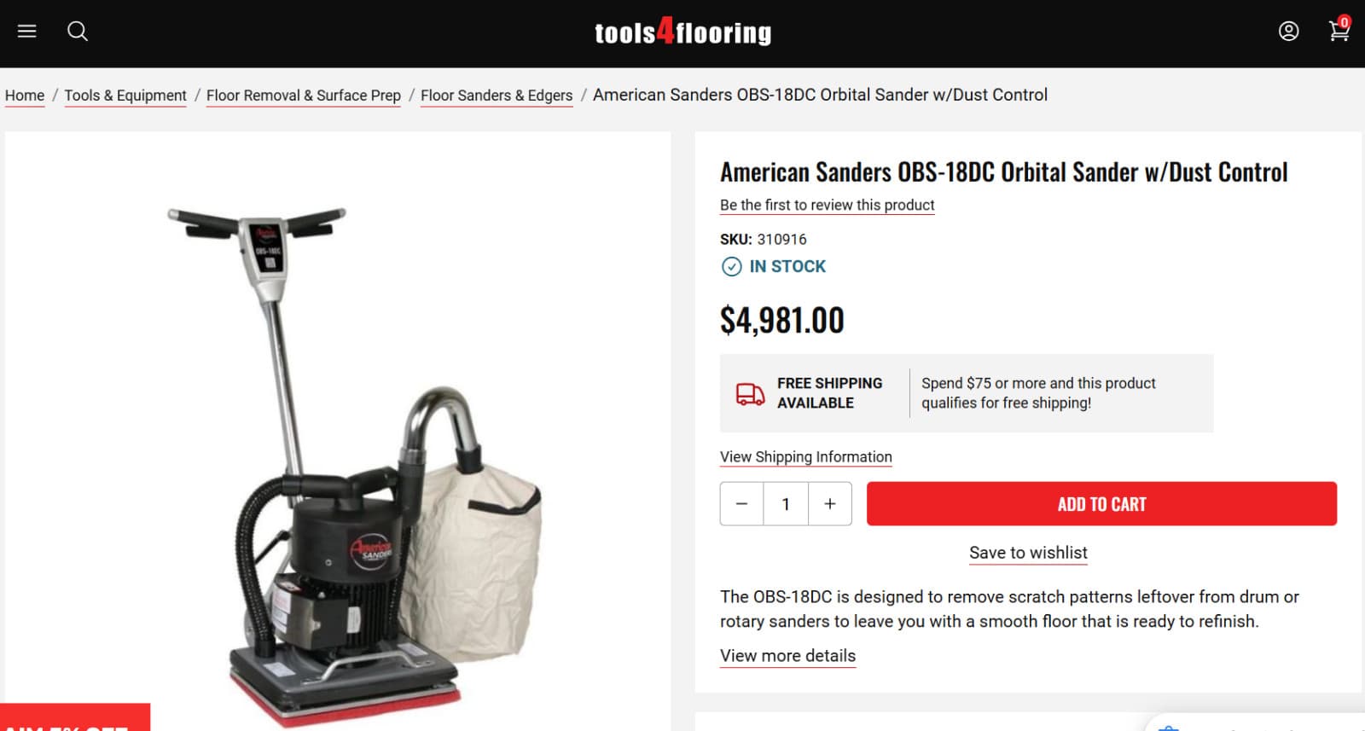Increase quantity with the plus button

pos(829,503)
